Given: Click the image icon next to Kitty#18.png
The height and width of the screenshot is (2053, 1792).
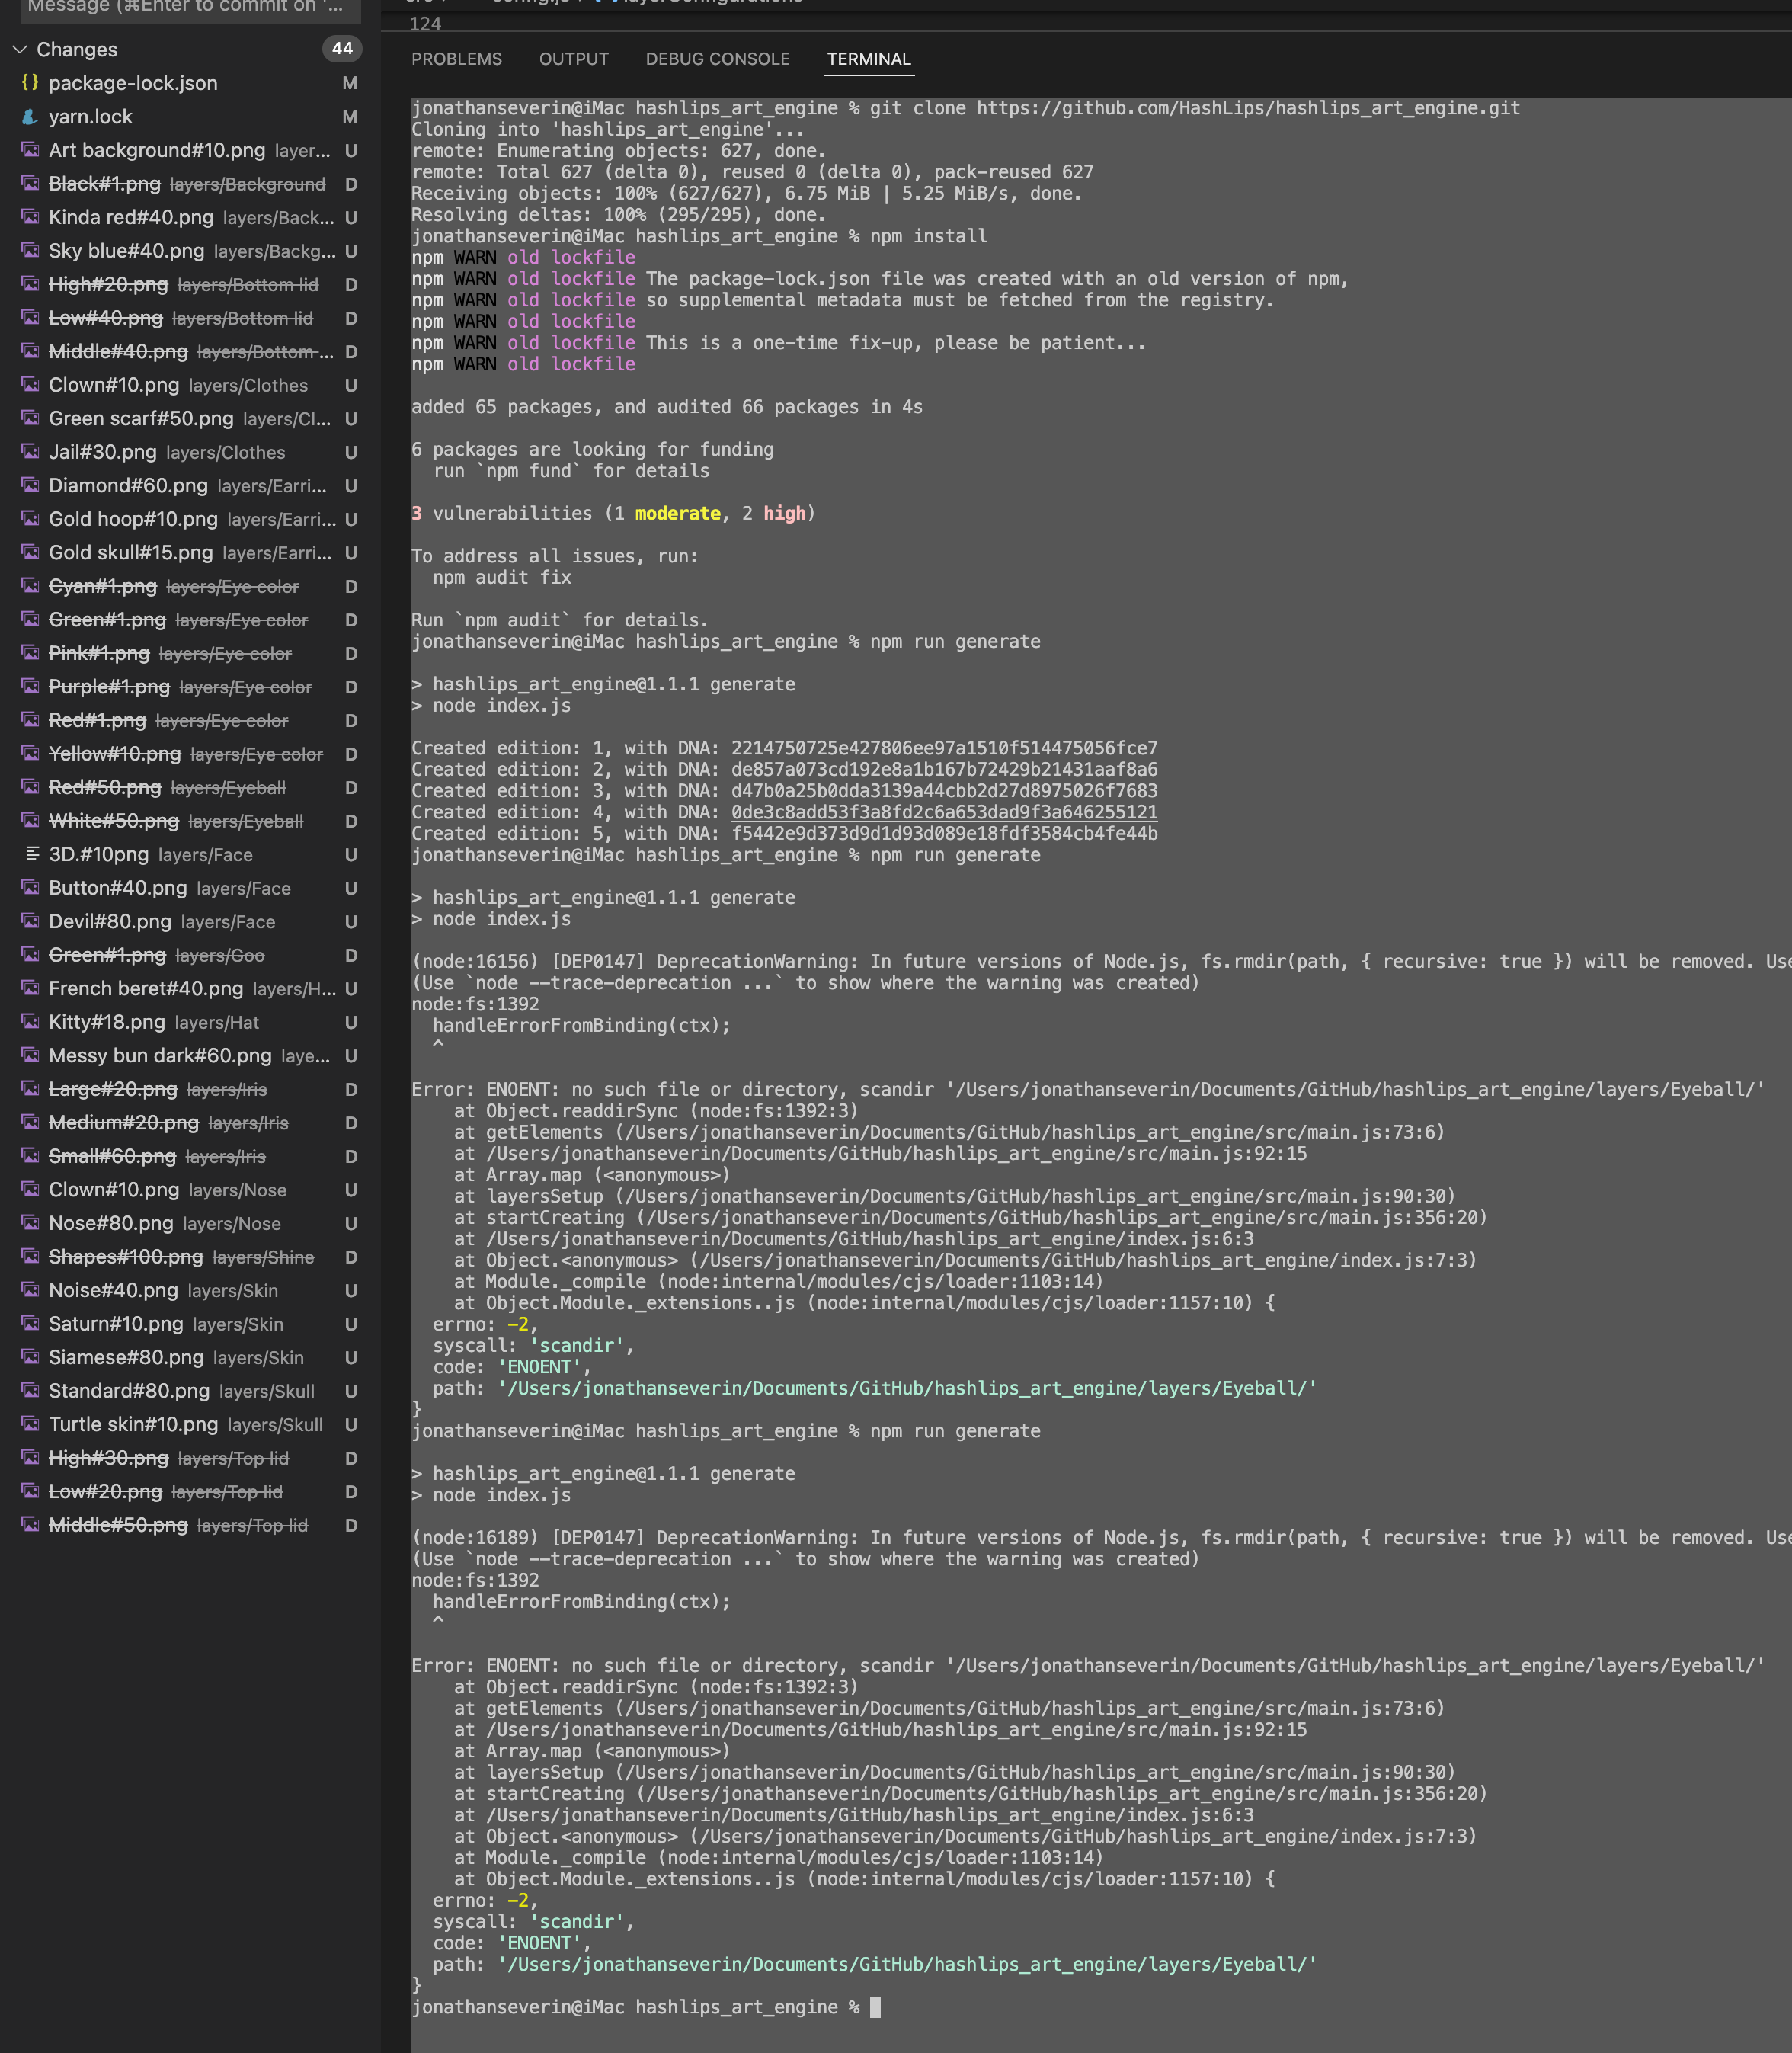Looking at the screenshot, I should click(28, 1022).
